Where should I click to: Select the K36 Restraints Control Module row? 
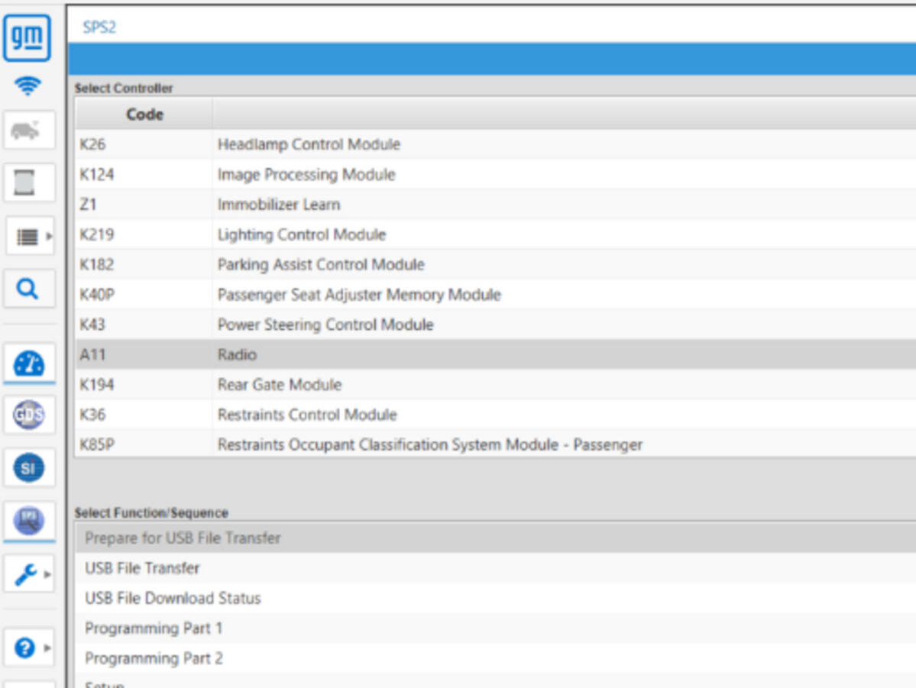coord(495,415)
